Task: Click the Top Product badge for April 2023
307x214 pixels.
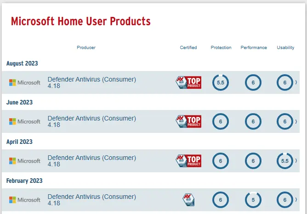Action: click(x=188, y=161)
